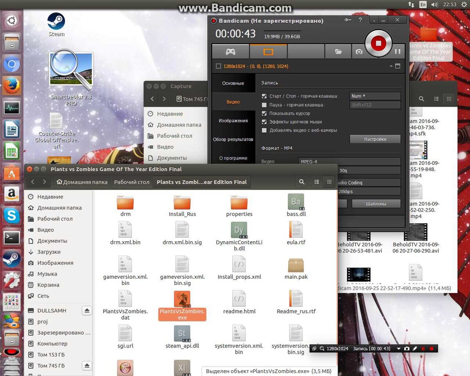Select the Install_Rus folder

point(182,206)
